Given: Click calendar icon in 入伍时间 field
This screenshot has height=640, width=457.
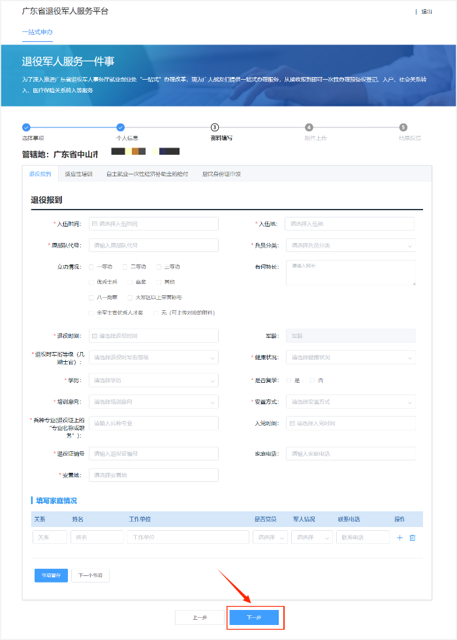Looking at the screenshot, I should pyautogui.click(x=95, y=224).
